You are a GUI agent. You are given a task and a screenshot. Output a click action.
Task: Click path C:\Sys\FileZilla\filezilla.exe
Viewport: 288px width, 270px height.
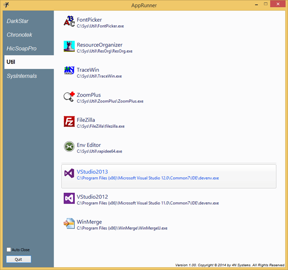pyautogui.click(x=101, y=126)
